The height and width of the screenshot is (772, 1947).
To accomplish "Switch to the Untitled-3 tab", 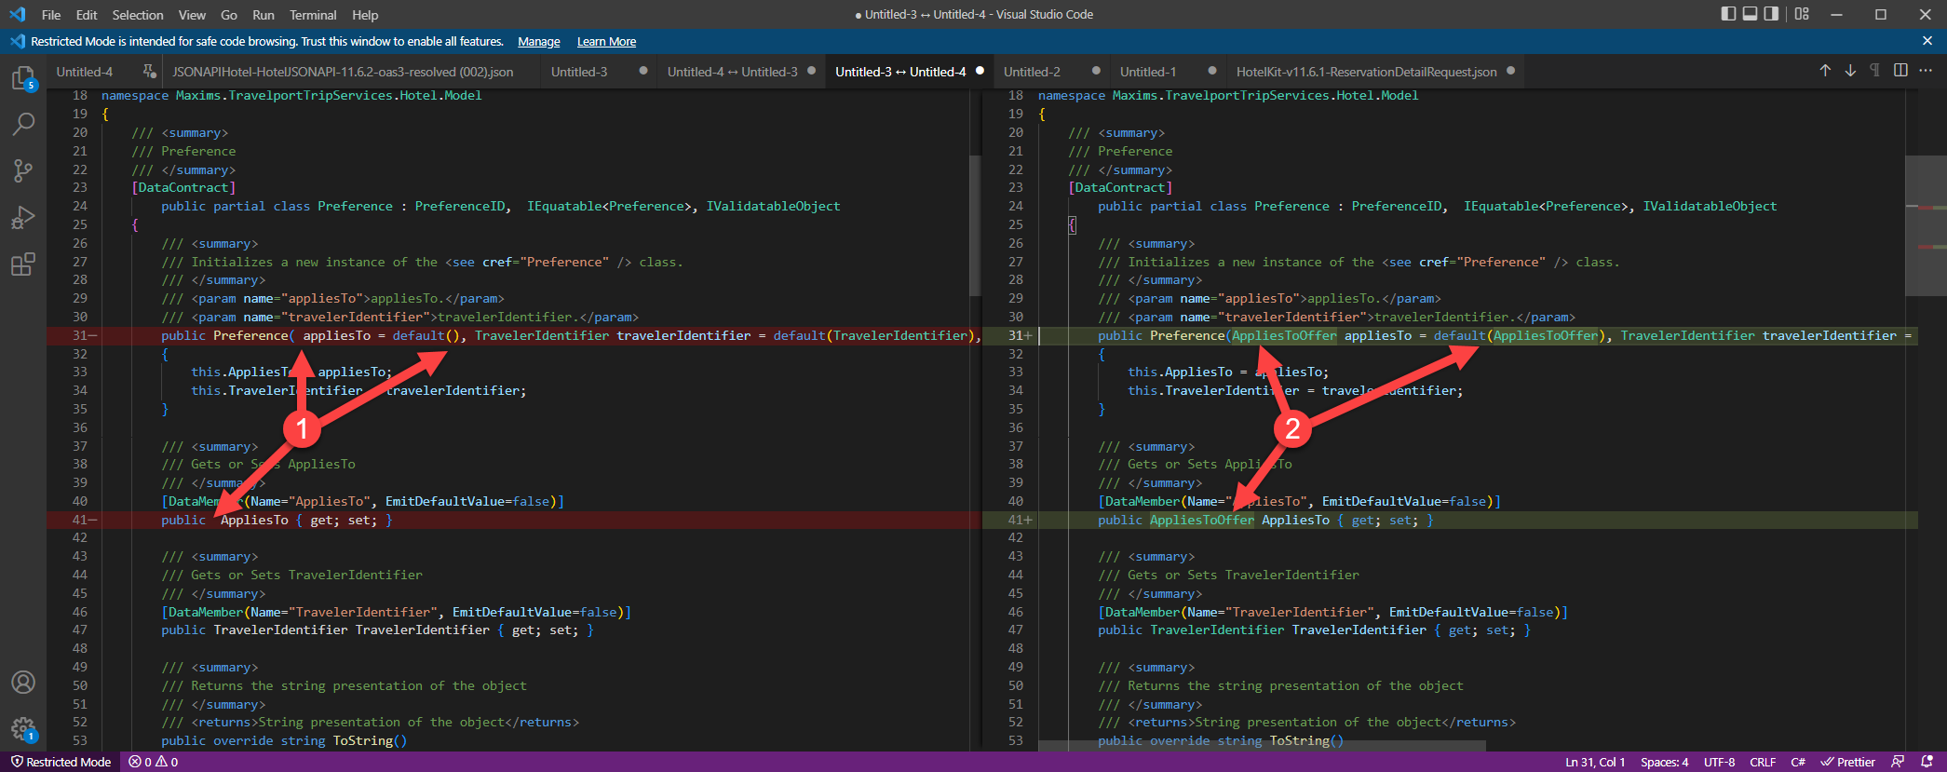I will (579, 72).
